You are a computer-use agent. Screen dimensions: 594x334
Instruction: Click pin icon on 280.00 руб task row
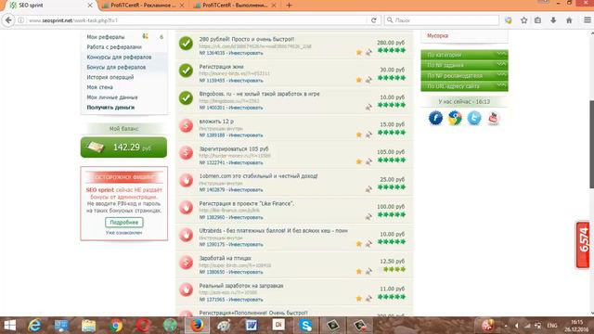[368, 52]
